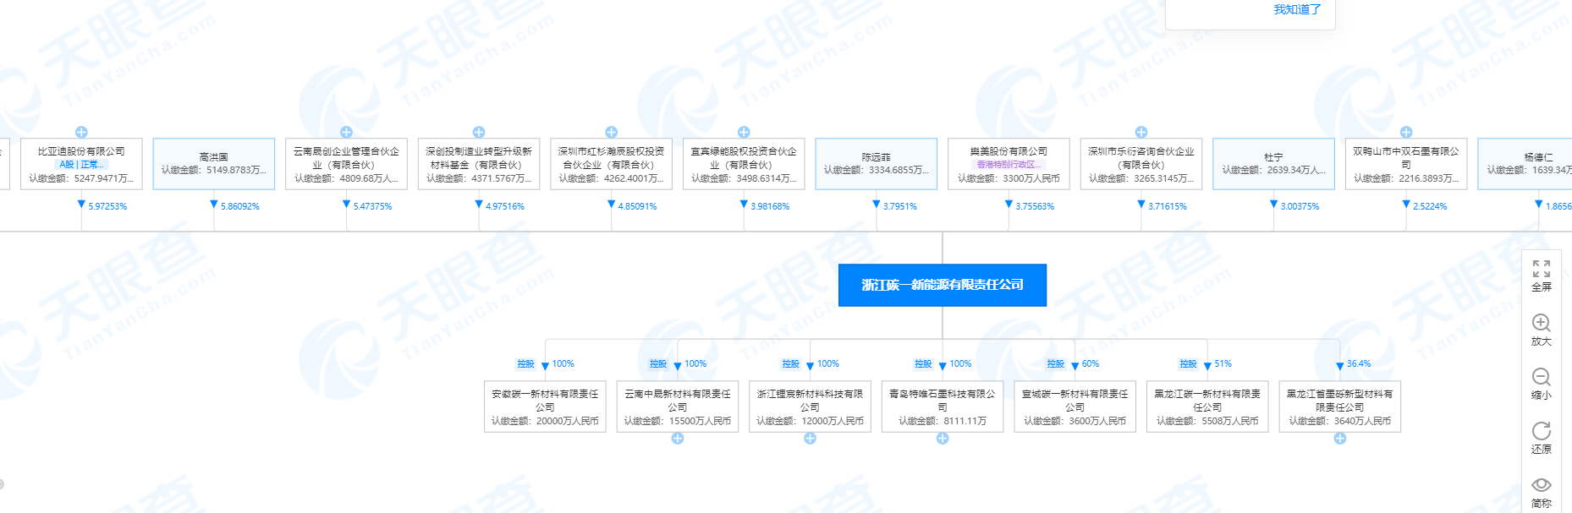The width and height of the screenshot is (1572, 513).
Task: Click the 4.85091% stake percentage
Action: [x=637, y=206]
